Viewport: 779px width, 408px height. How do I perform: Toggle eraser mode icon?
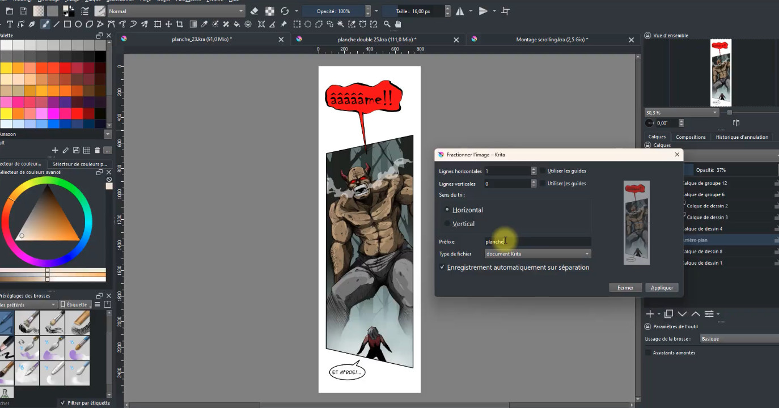click(254, 11)
